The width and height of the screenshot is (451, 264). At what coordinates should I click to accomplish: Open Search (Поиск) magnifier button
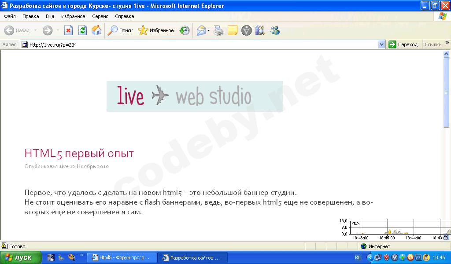(120, 30)
